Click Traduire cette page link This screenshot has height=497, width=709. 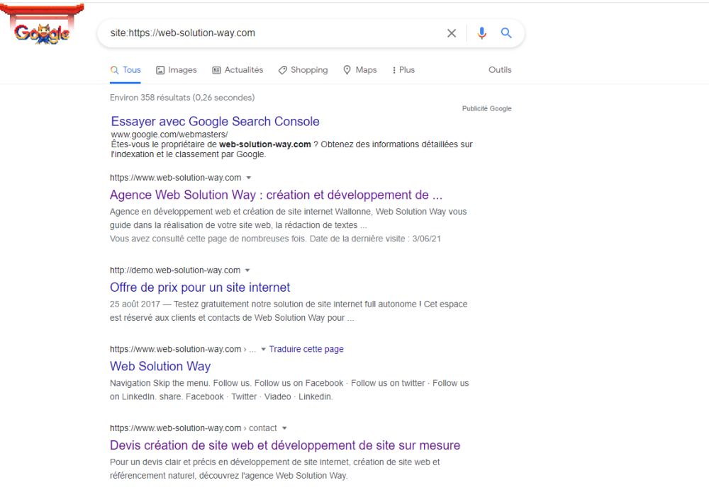[x=306, y=349]
